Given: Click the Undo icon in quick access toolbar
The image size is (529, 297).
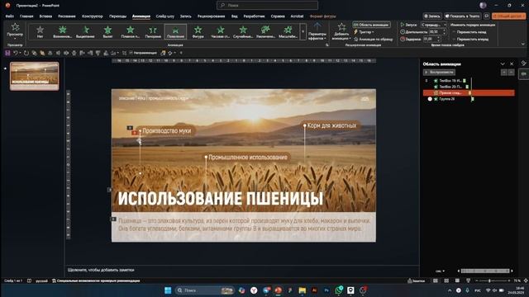Looking at the screenshot, I should 16,53.
